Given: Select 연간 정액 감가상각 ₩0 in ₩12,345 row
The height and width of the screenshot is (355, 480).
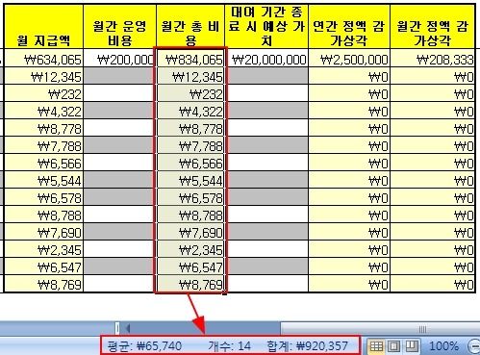Looking at the screenshot, I should 349,76.
